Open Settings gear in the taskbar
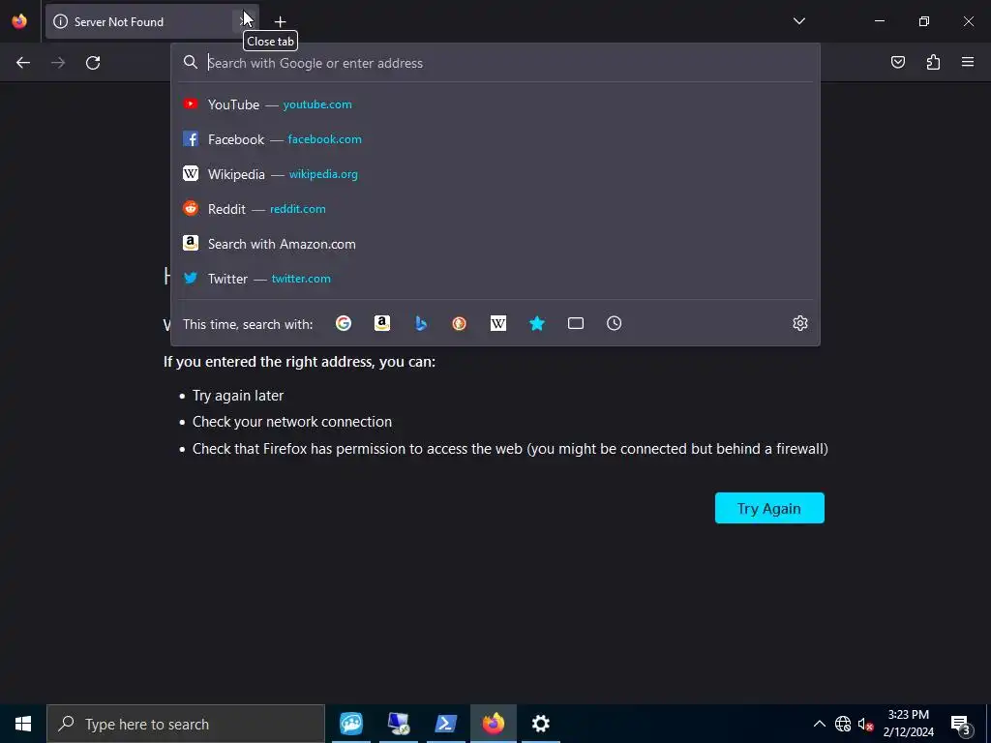Screen dimensions: 991x743 coord(540,724)
